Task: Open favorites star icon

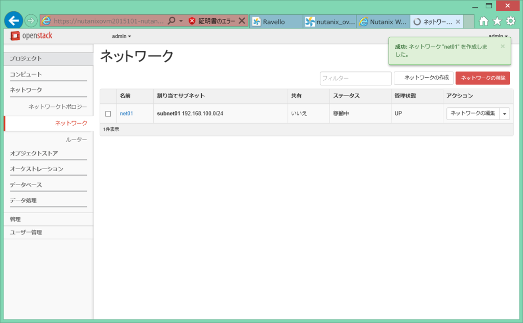Action: (x=497, y=21)
